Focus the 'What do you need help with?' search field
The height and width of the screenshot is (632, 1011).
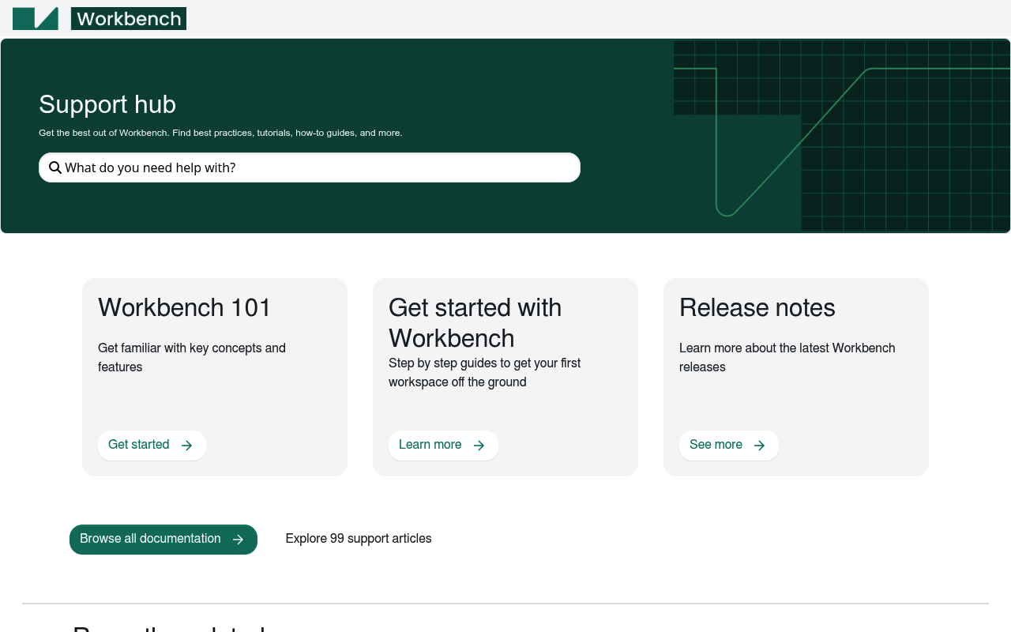pos(310,167)
